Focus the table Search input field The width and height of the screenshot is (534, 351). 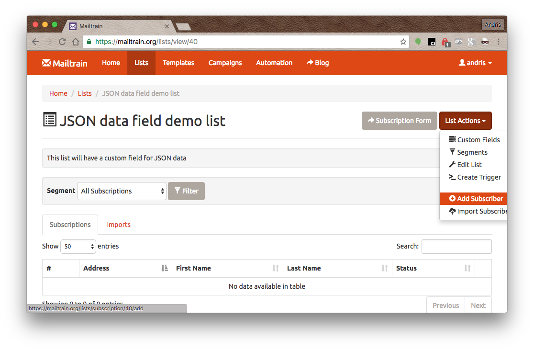456,247
